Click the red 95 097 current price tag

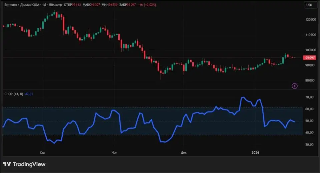[x=309, y=58]
